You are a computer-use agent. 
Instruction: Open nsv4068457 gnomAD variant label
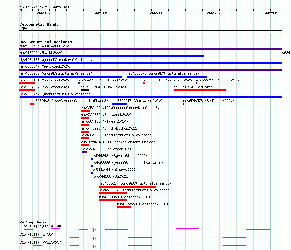(x=56, y=94)
